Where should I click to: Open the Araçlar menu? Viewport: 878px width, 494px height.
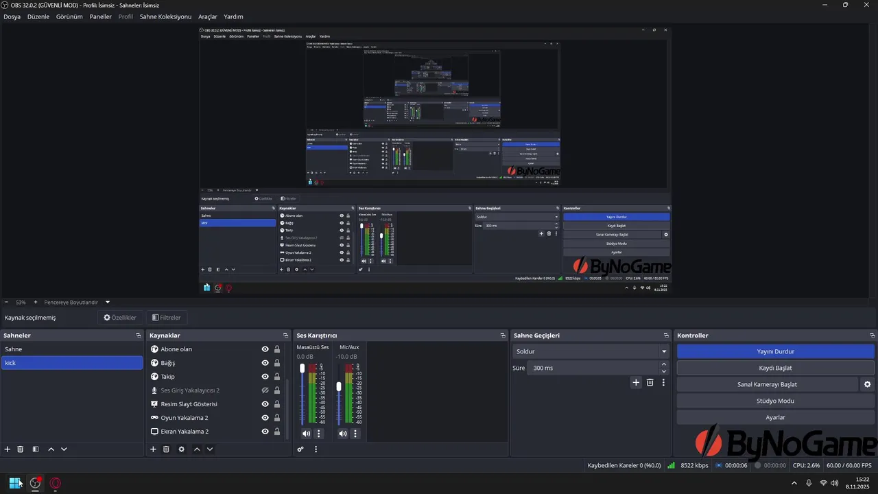click(x=207, y=16)
